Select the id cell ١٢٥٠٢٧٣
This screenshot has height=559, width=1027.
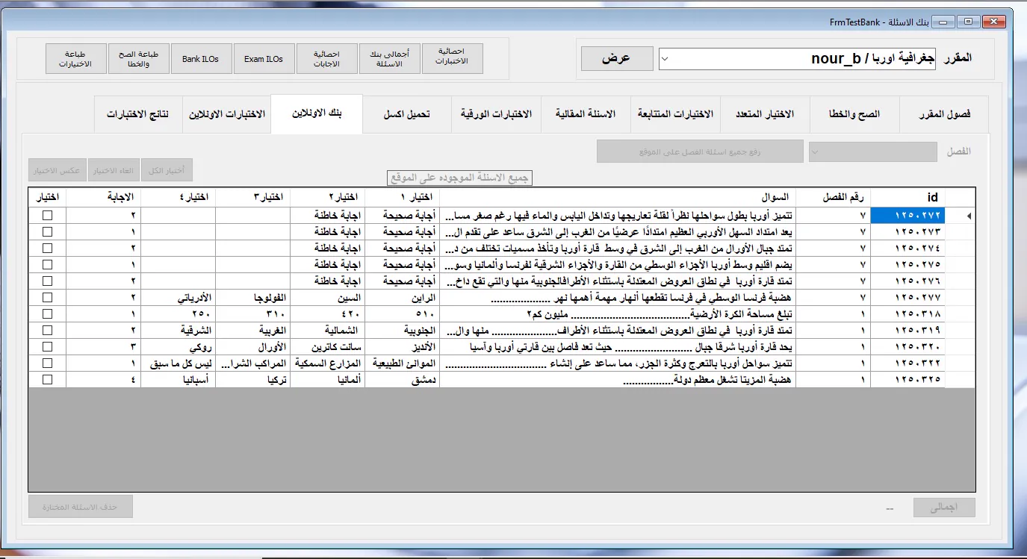[907, 231]
